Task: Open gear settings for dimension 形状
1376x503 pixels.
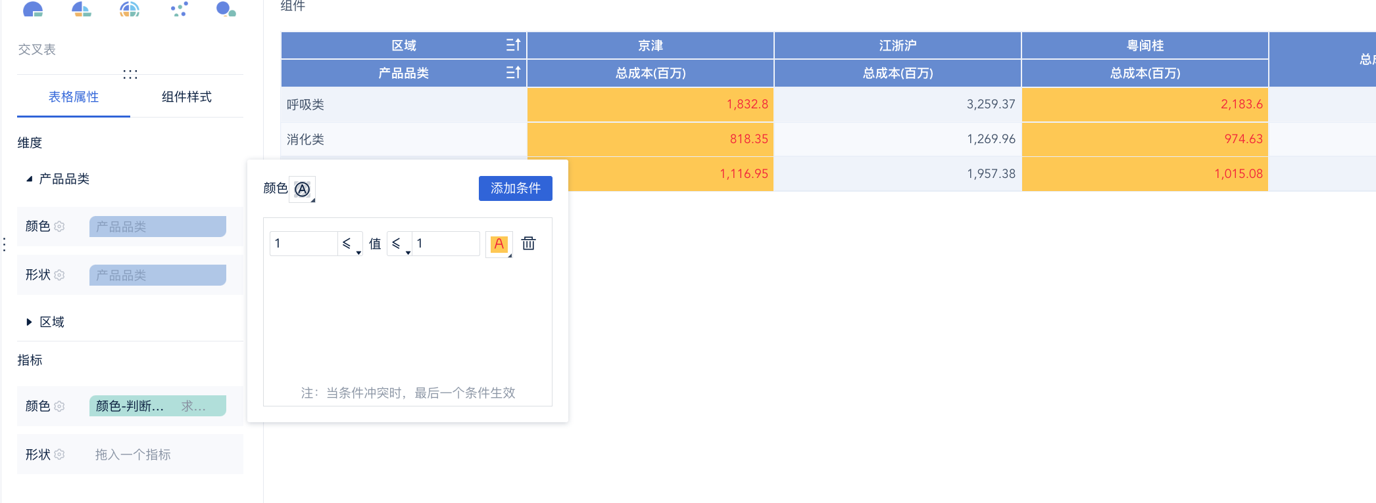Action: [x=60, y=275]
